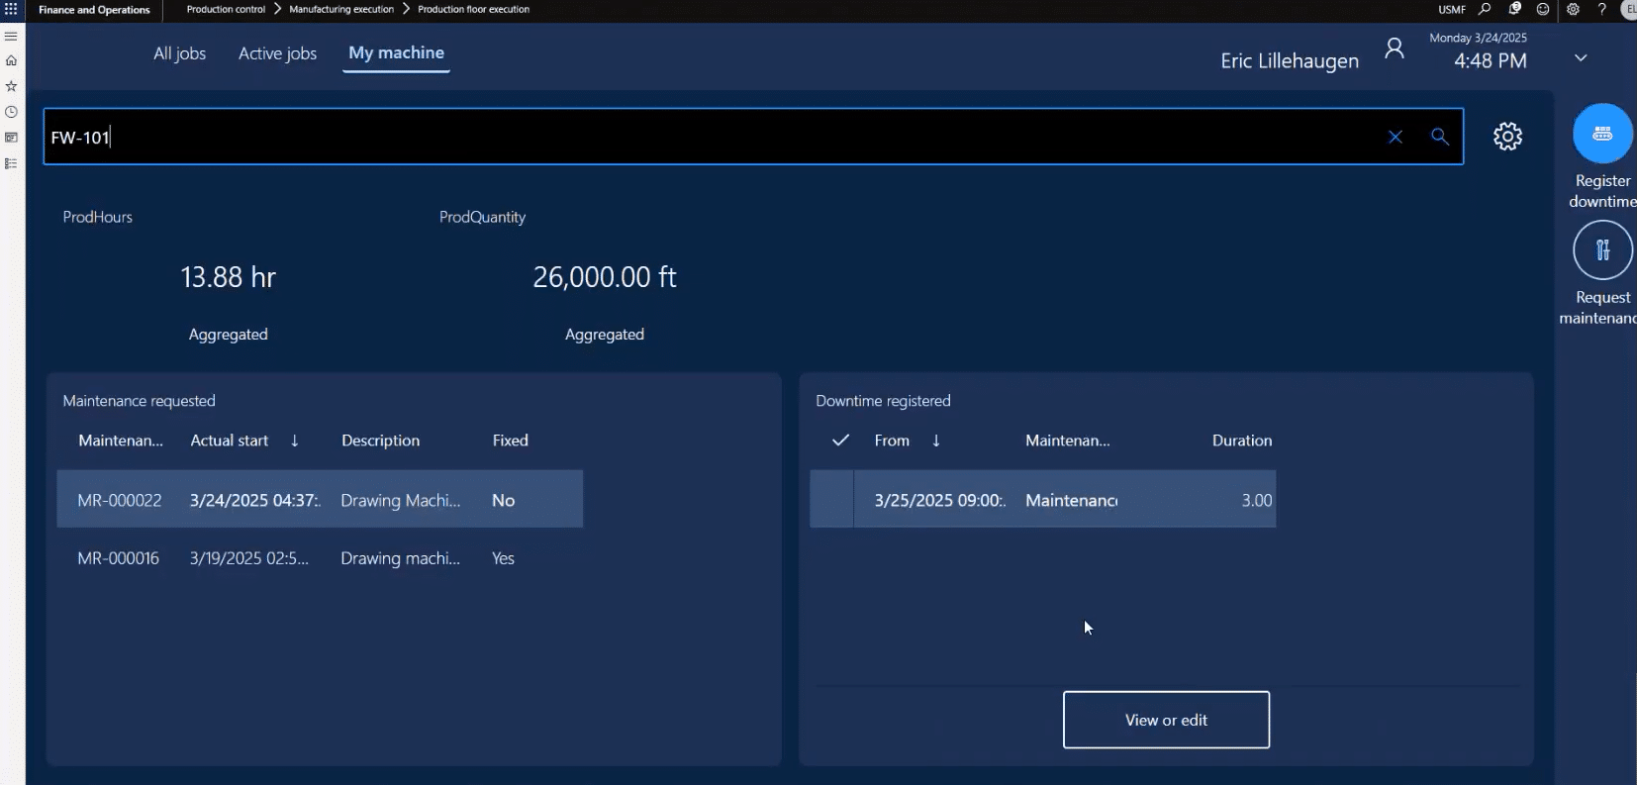The width and height of the screenshot is (1637, 785).
Task: Click the View or edit button
Action: click(x=1165, y=720)
